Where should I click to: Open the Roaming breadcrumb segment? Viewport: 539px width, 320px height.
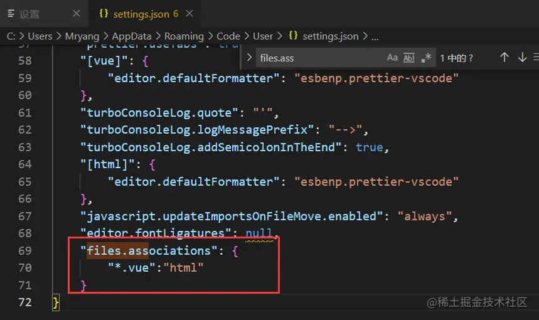184,36
